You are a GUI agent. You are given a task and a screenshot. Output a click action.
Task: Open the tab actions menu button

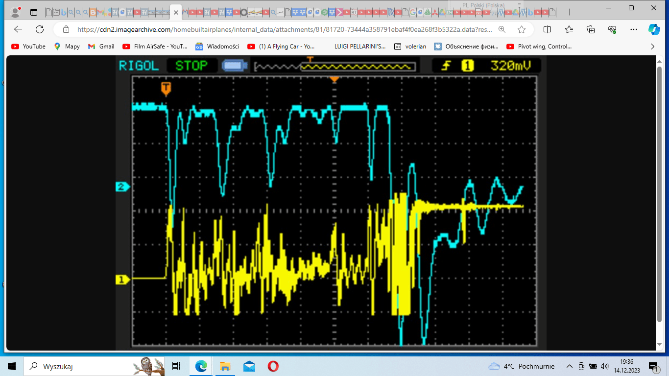click(34, 12)
